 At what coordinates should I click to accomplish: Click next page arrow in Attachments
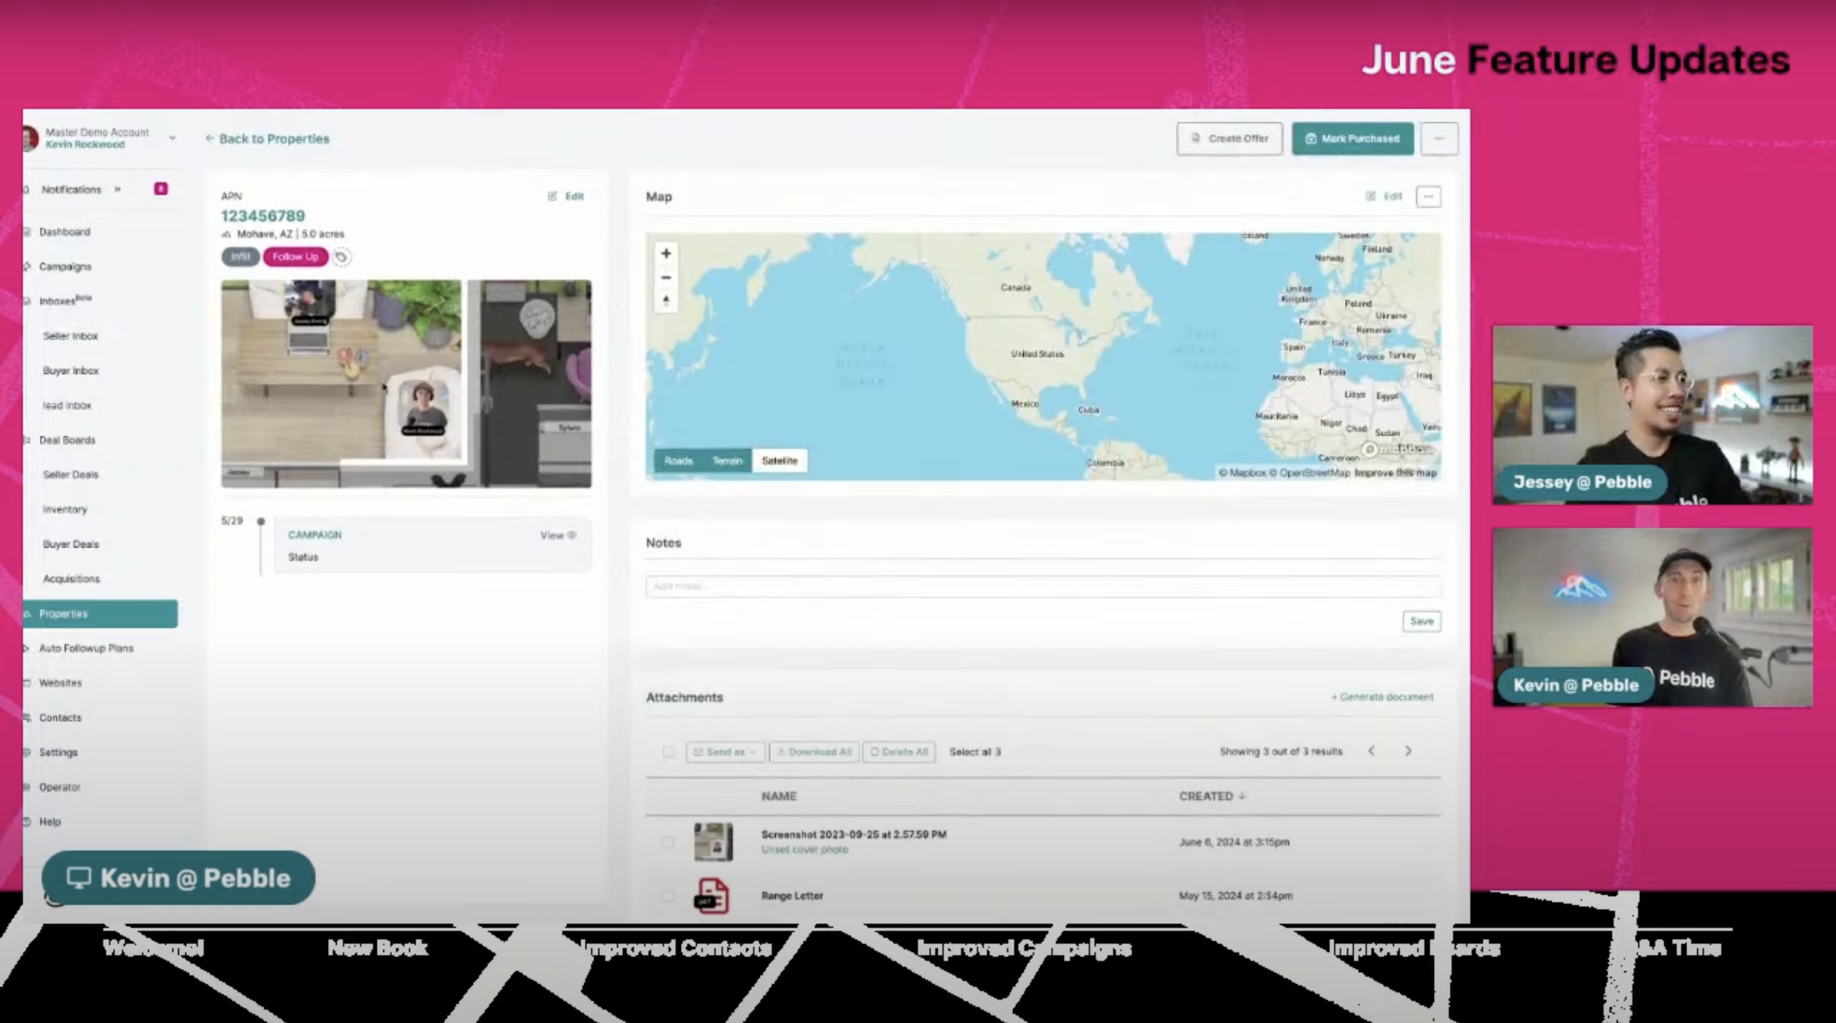[1408, 751]
